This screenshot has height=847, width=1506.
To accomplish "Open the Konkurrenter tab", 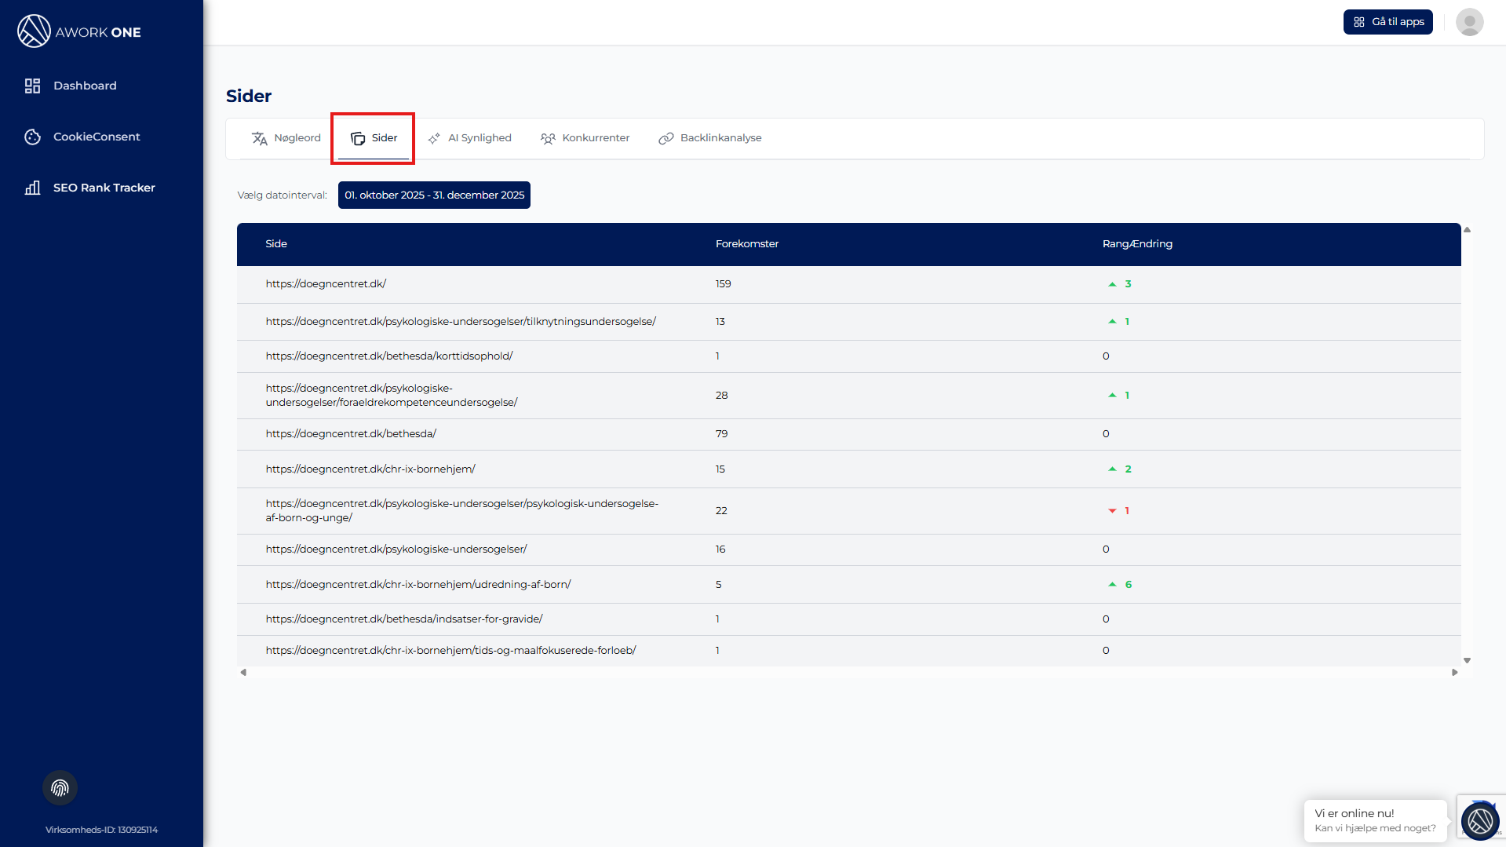I will coord(585,138).
